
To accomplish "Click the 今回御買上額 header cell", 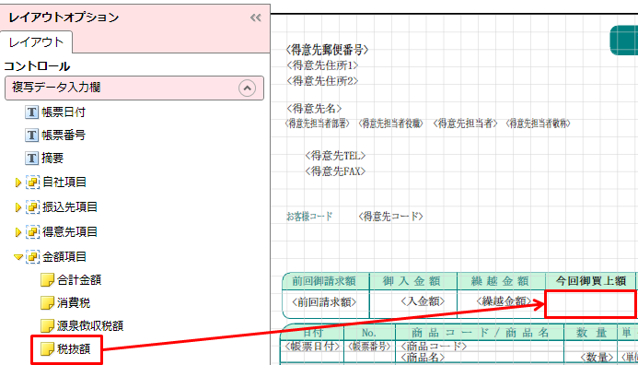I will coord(591,281).
